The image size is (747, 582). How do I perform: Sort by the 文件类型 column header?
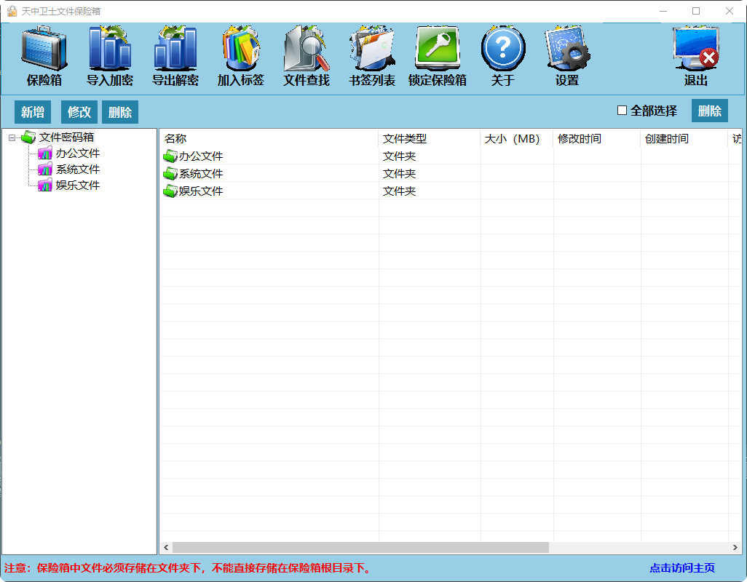405,139
